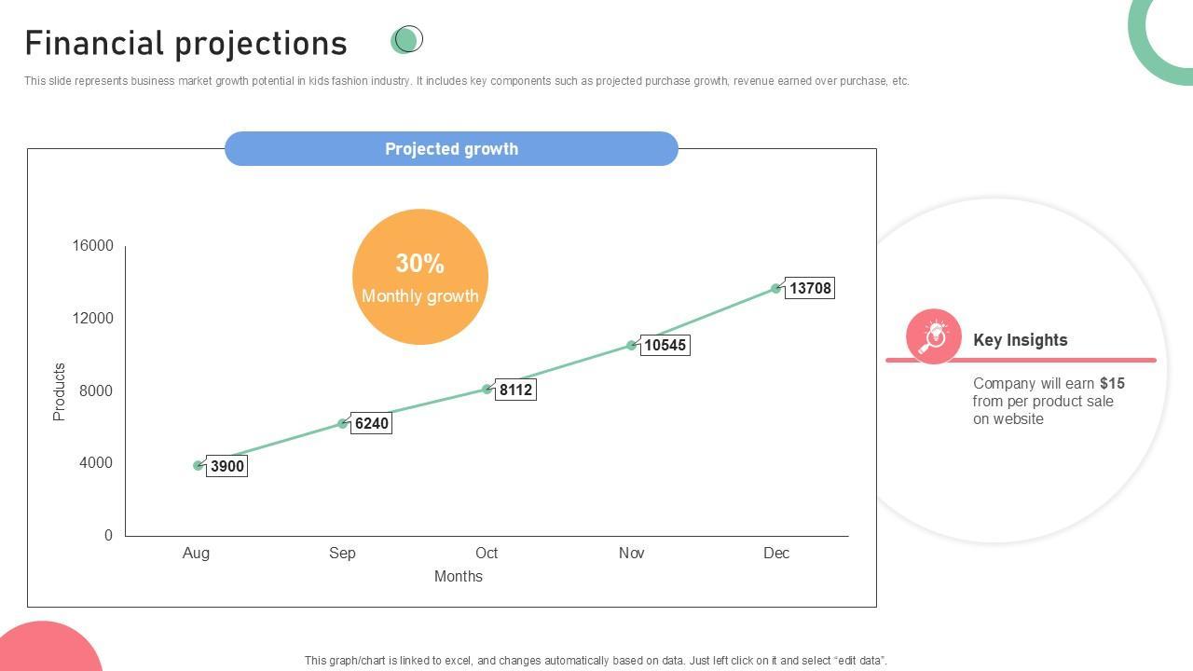This screenshot has width=1193, height=671.
Task: Click the orange 30% Monthly growth circle
Action: click(x=420, y=277)
